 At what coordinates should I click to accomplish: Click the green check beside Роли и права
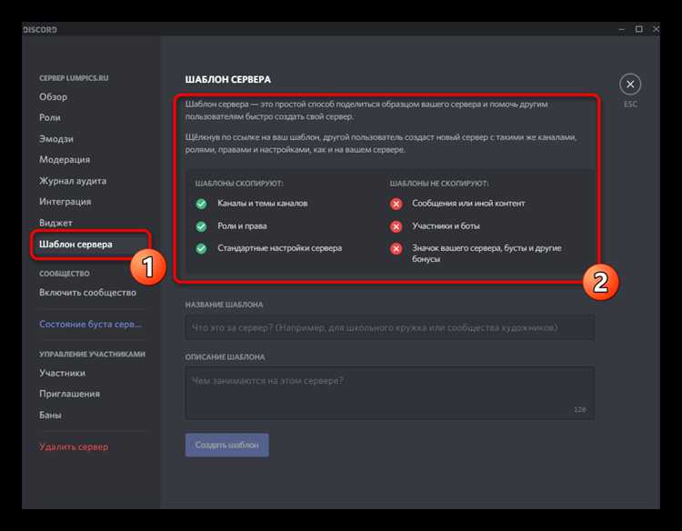(x=201, y=226)
